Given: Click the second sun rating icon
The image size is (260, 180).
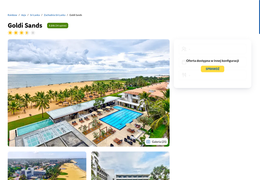Looking at the screenshot, I should tap(16, 33).
